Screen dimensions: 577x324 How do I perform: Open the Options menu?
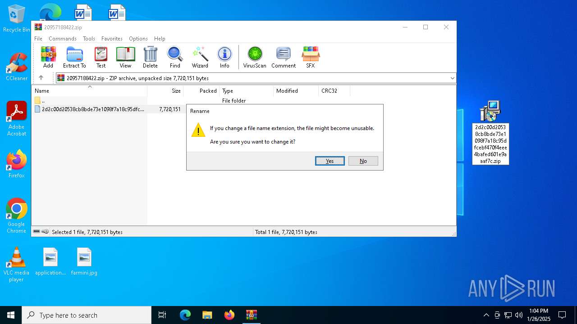[138, 39]
